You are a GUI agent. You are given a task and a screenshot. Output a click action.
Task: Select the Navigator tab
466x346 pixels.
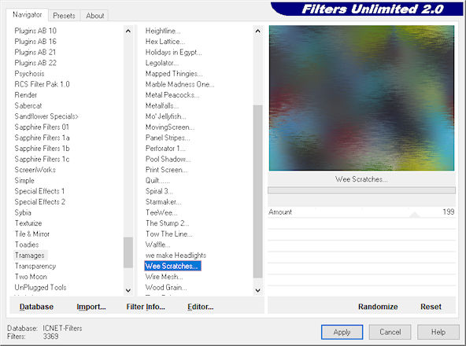coord(28,15)
